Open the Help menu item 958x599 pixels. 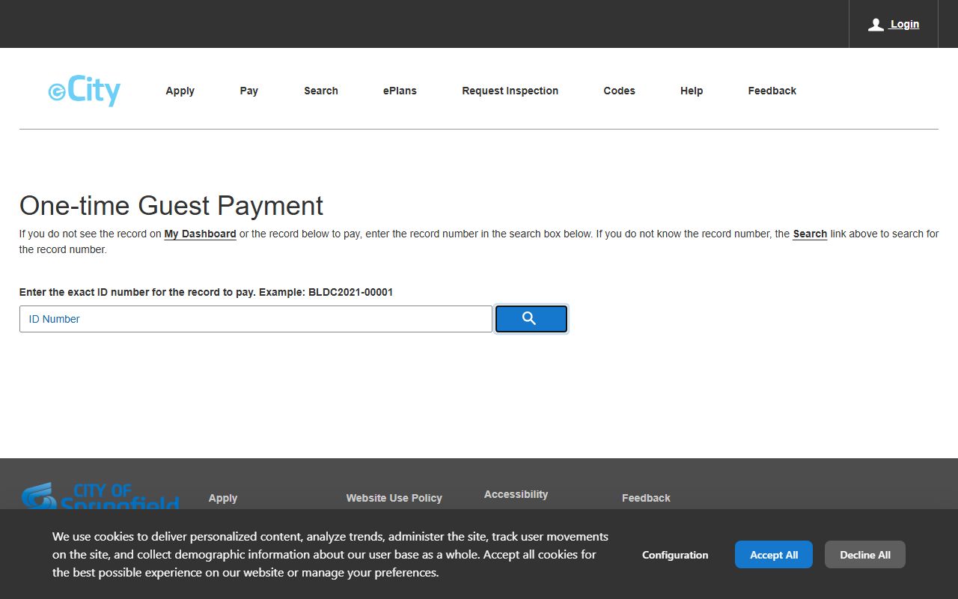(692, 91)
